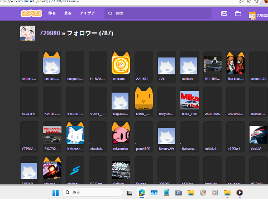The image size is (268, 201).
Task: Open the messages envelope icon
Action: click(x=224, y=13)
